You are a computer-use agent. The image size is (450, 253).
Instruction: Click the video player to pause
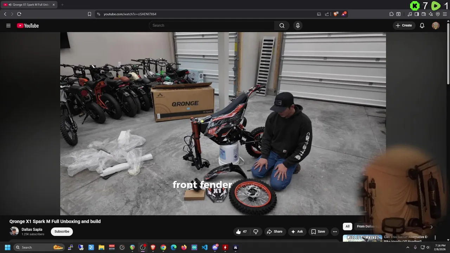point(223,124)
